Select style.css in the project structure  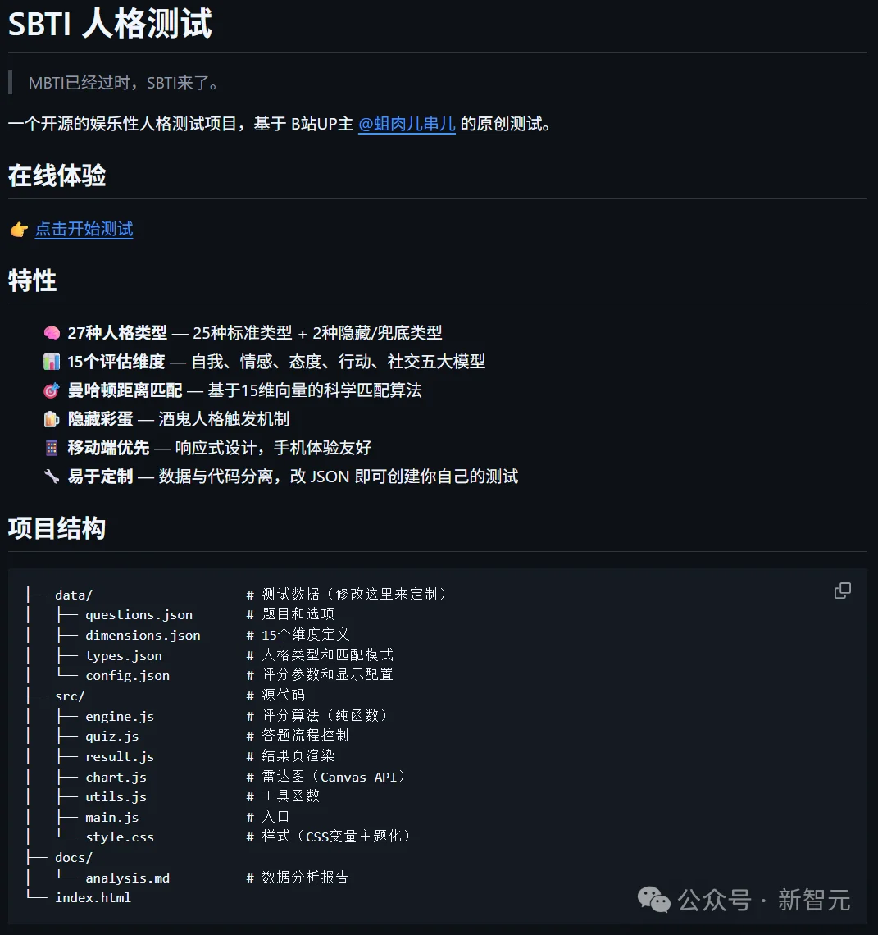120,837
